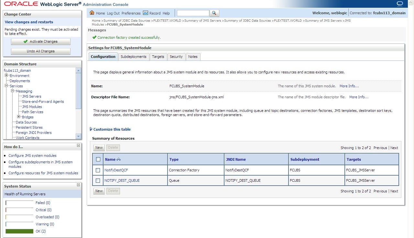Viewport: 414px width, 238px height.
Task: Click Home link in breadcrumb trail
Action: tap(96, 20)
